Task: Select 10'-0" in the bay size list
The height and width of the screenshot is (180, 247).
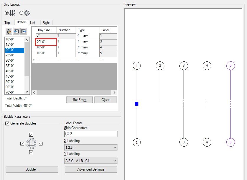Action: [x=14, y=39]
